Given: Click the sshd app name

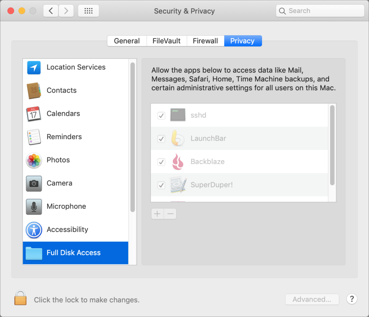Looking at the screenshot, I should pyautogui.click(x=199, y=115).
